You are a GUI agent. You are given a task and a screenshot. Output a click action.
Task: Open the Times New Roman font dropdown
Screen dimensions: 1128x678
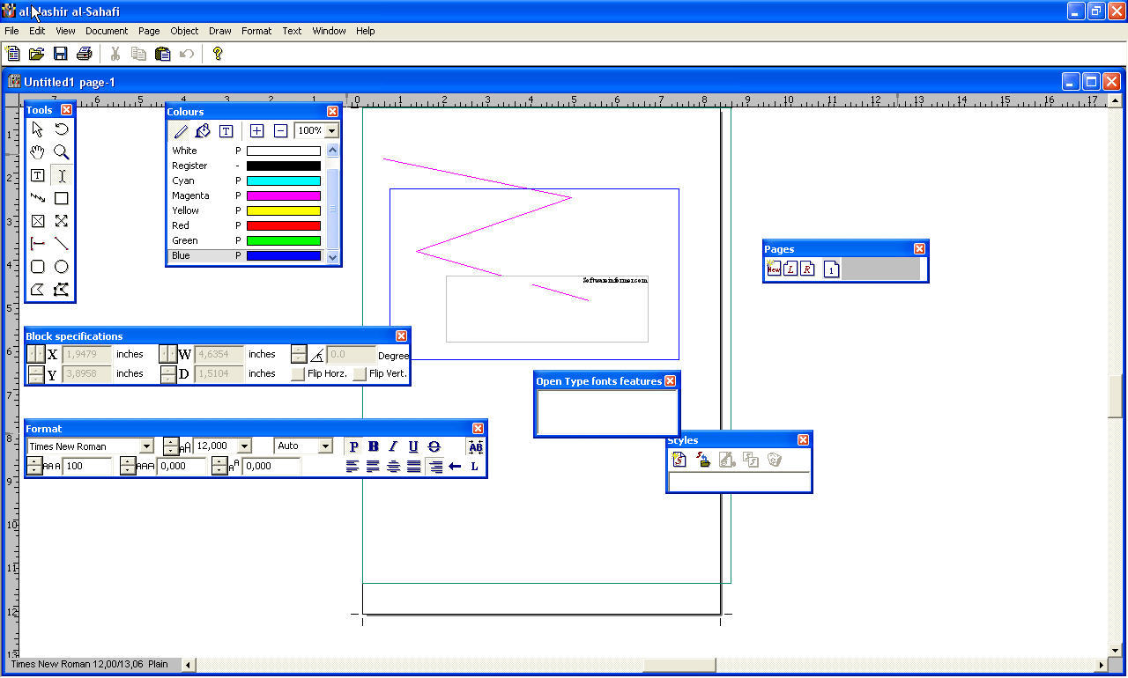pyautogui.click(x=146, y=446)
